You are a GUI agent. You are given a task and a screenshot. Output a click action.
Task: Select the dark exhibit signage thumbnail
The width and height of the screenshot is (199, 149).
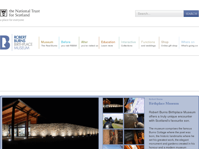tap(134, 137)
